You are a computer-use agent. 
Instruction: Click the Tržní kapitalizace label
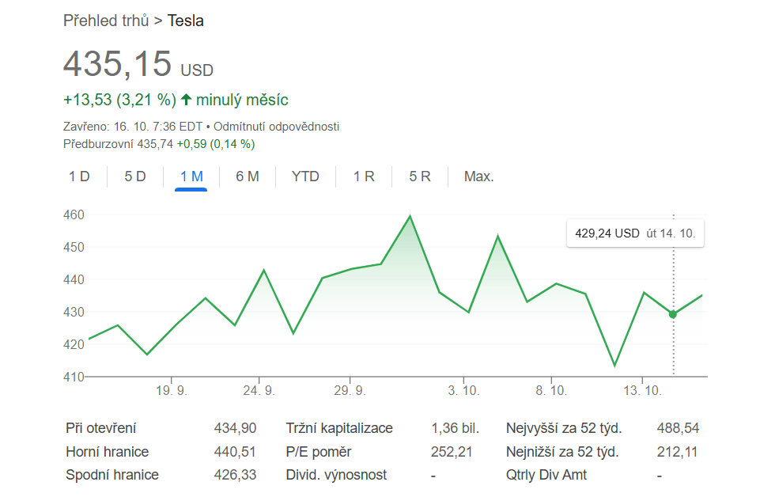coord(339,428)
